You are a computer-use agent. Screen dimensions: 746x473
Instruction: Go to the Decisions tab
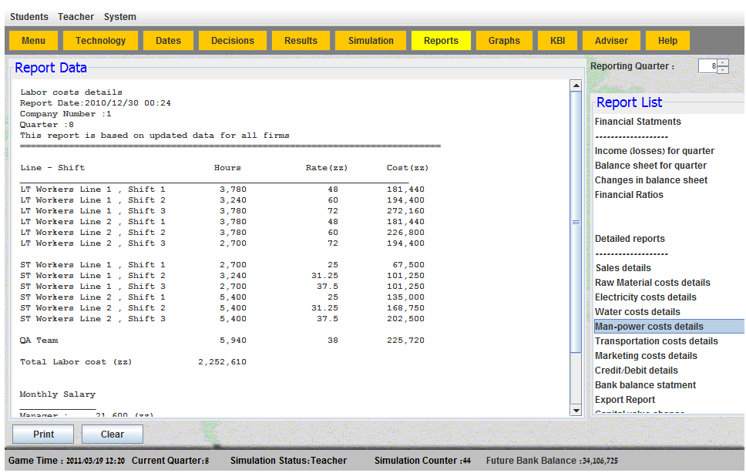coord(232,41)
